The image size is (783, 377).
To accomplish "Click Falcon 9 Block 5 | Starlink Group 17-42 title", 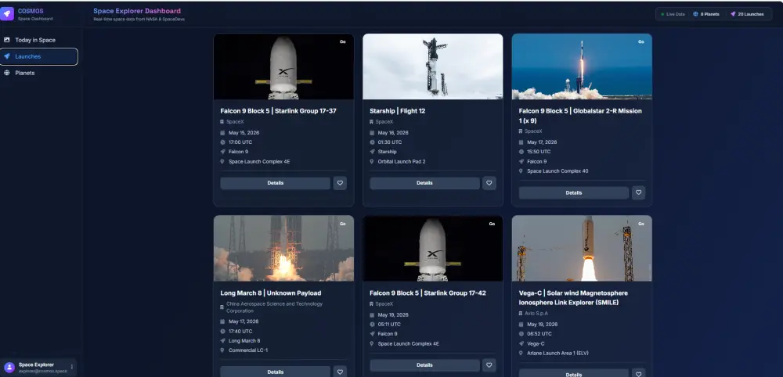I will point(428,293).
